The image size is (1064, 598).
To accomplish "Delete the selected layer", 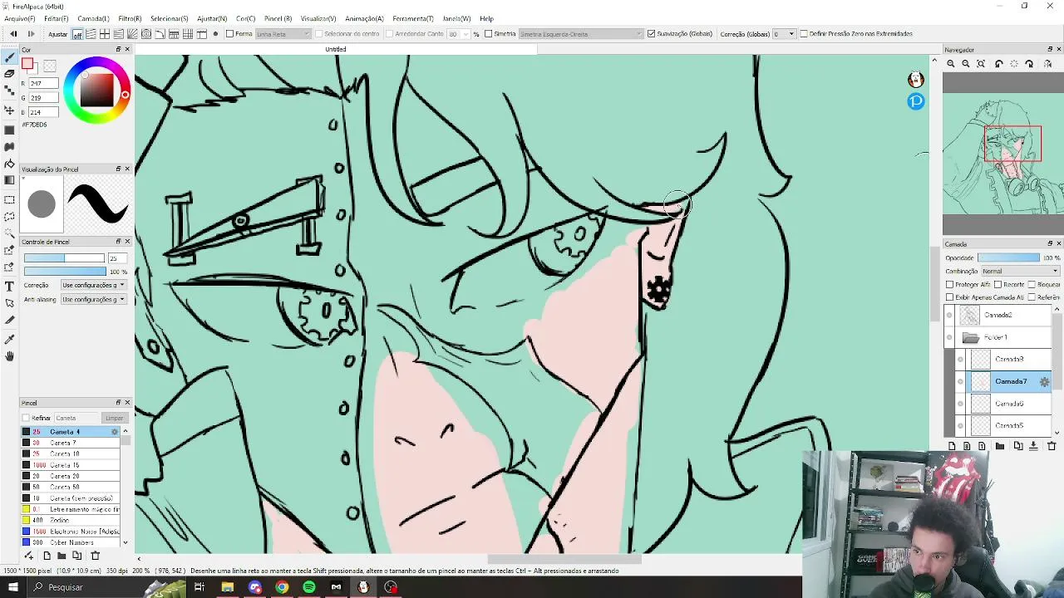I will (x=1052, y=446).
